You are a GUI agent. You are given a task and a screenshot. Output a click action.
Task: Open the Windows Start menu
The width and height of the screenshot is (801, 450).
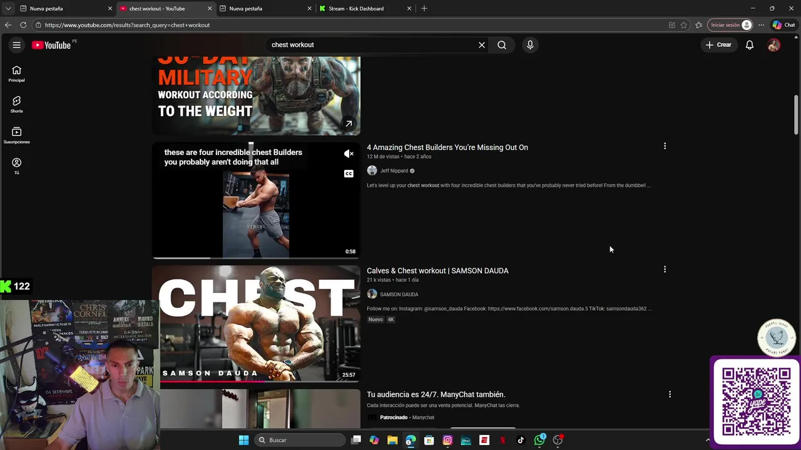(243, 440)
